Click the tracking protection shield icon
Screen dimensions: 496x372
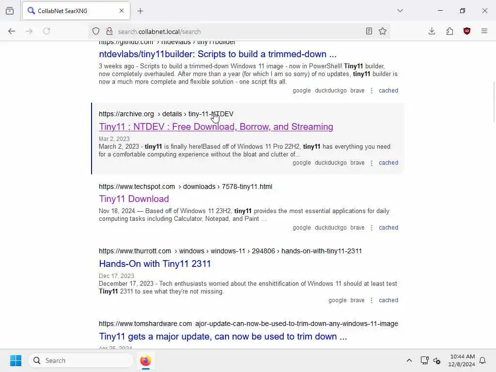click(96, 31)
